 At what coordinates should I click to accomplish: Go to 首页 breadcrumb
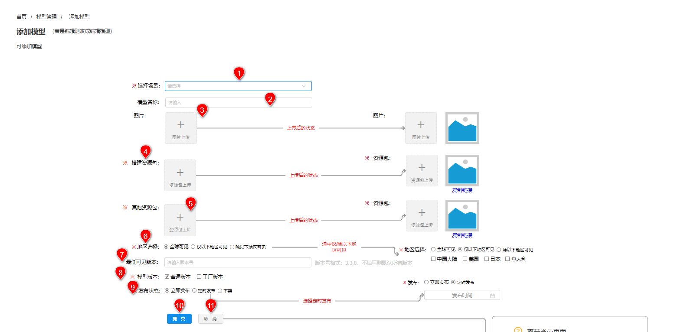pyautogui.click(x=22, y=17)
